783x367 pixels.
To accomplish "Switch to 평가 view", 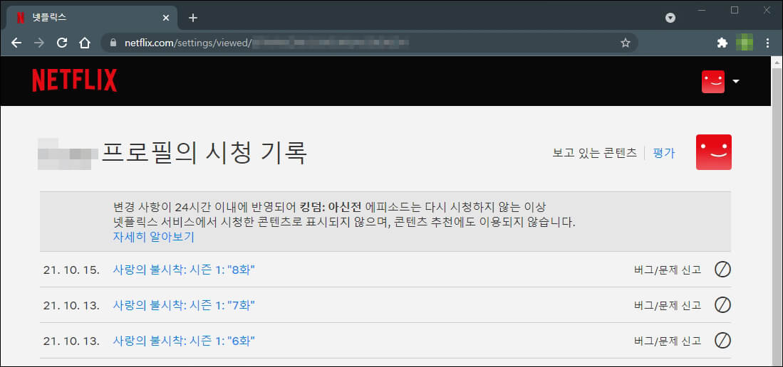I will pyautogui.click(x=663, y=153).
